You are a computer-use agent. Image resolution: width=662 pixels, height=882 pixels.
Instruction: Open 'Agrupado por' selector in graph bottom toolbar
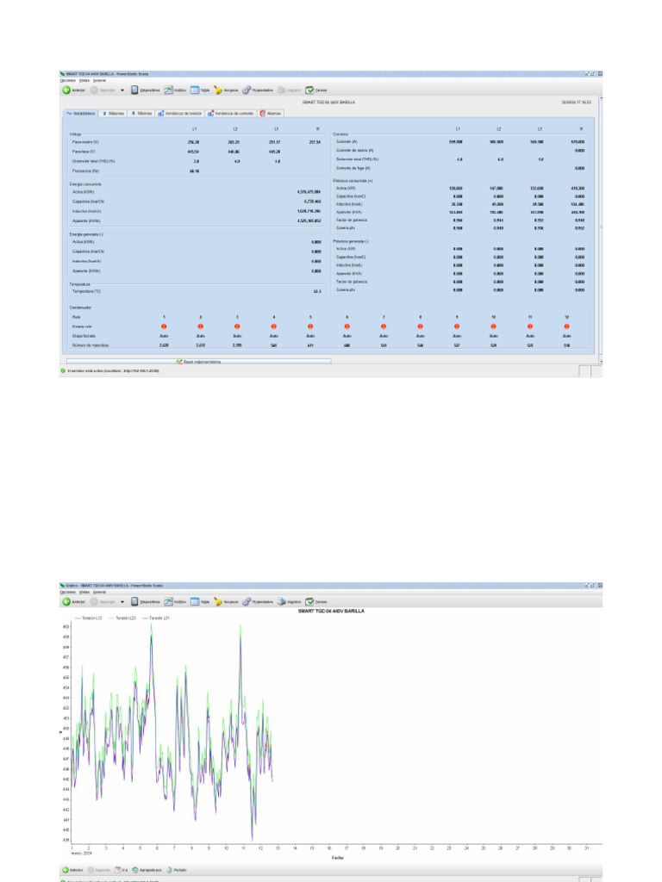[135, 870]
